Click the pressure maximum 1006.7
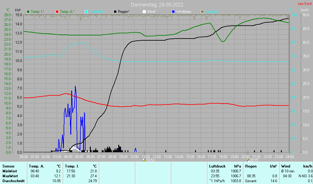313x184 pixels. click(x=236, y=176)
